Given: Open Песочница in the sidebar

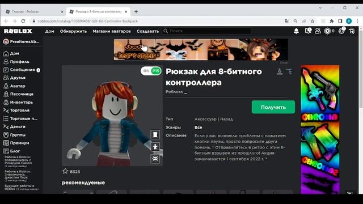Looking at the screenshot, I should 22,94.
